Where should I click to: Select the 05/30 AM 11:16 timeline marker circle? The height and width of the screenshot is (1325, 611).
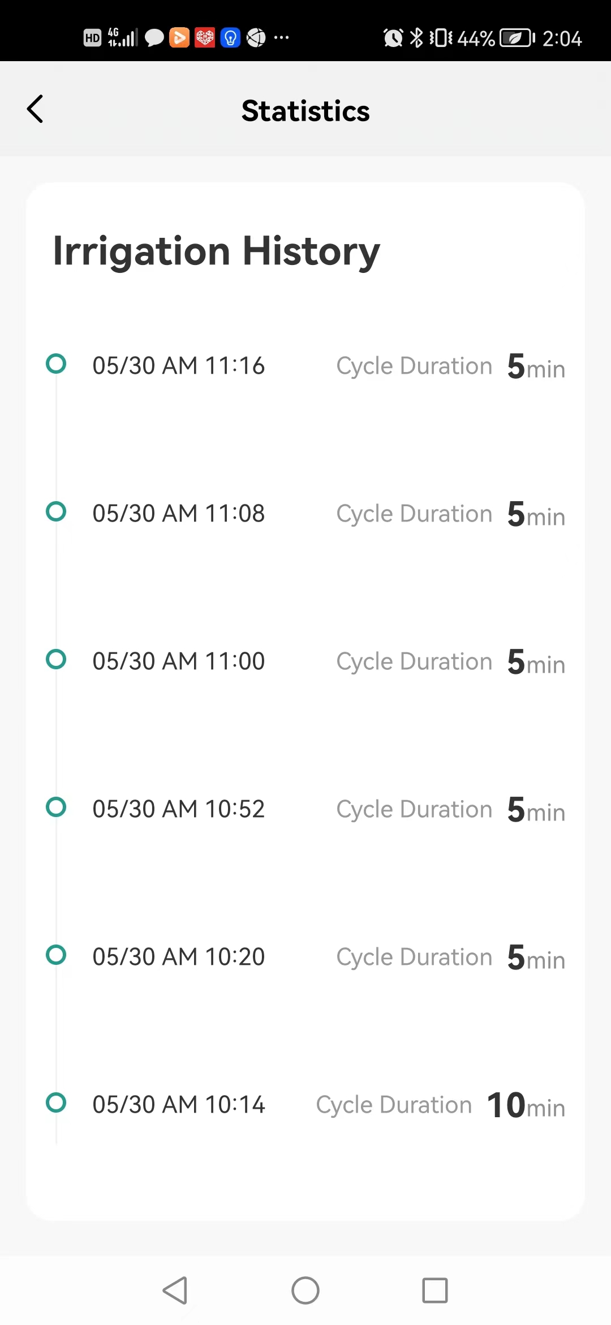tap(56, 364)
